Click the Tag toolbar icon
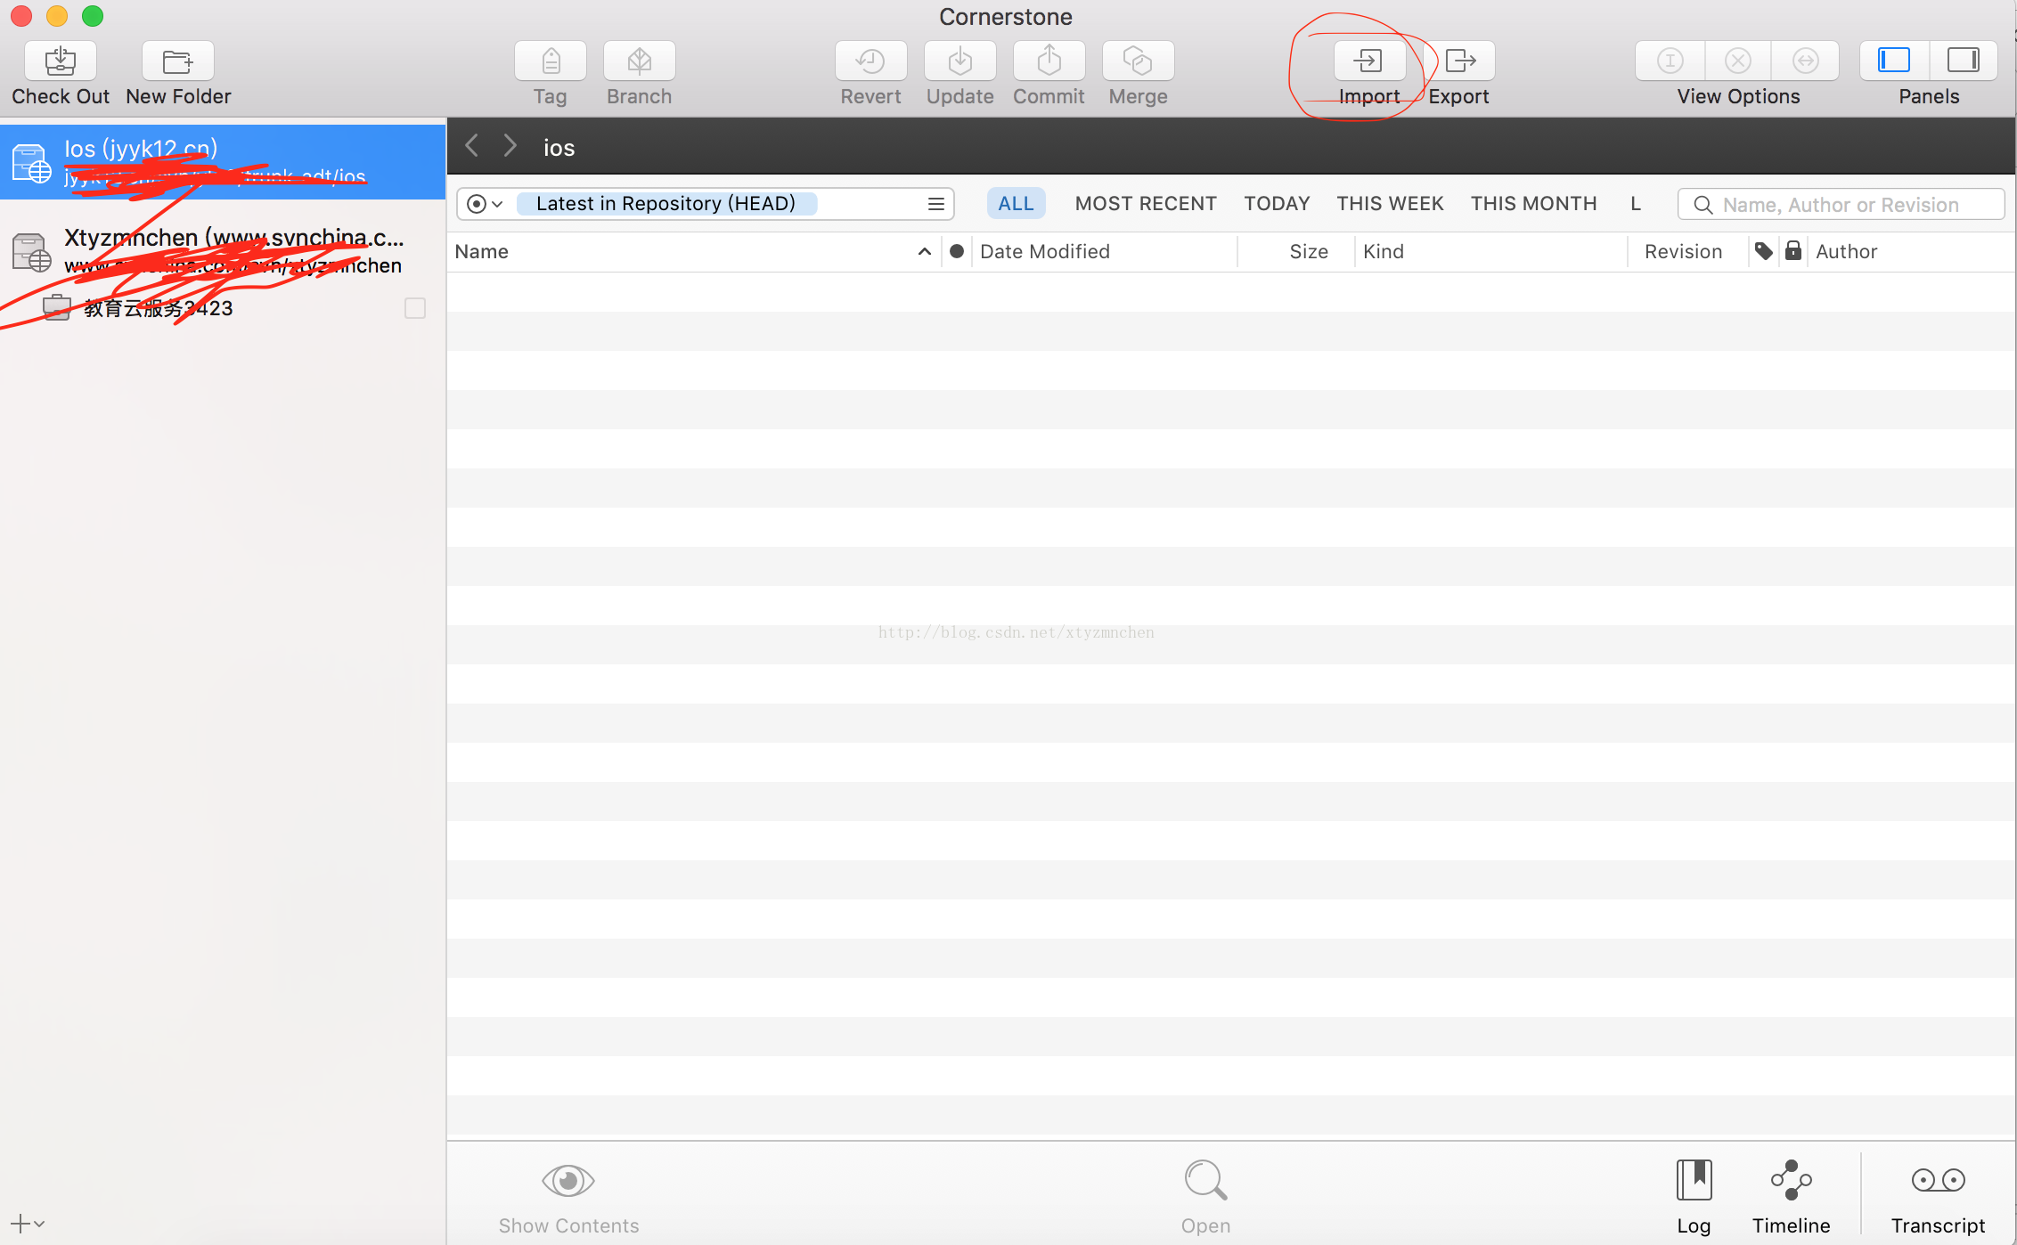Image resolution: width=2017 pixels, height=1245 pixels. [551, 61]
